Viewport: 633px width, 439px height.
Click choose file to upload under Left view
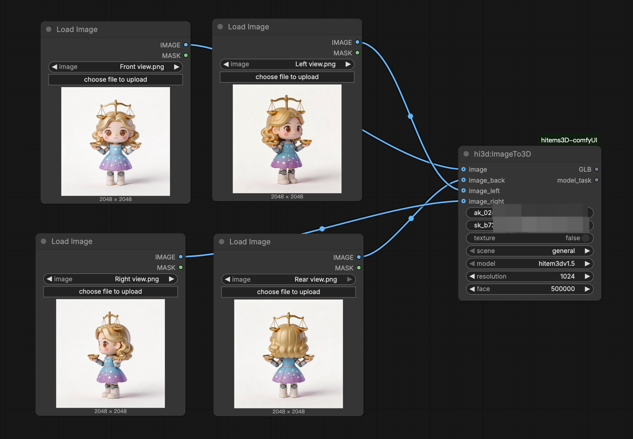[x=287, y=77]
